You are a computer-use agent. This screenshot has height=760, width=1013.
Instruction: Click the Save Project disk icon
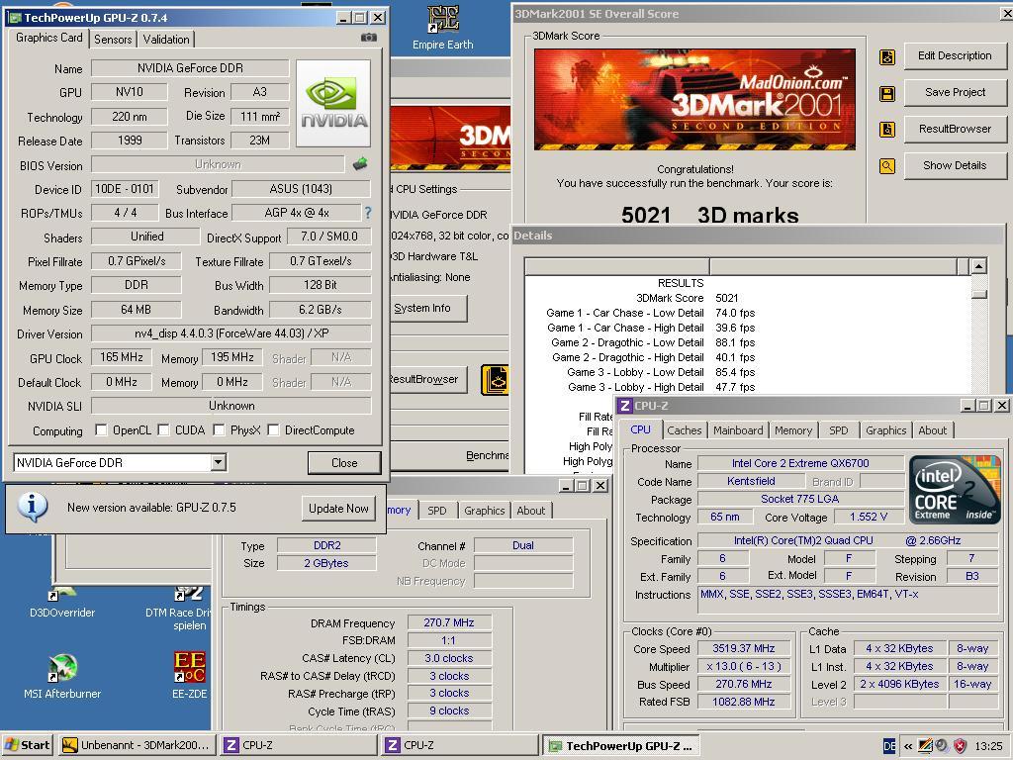pos(887,94)
